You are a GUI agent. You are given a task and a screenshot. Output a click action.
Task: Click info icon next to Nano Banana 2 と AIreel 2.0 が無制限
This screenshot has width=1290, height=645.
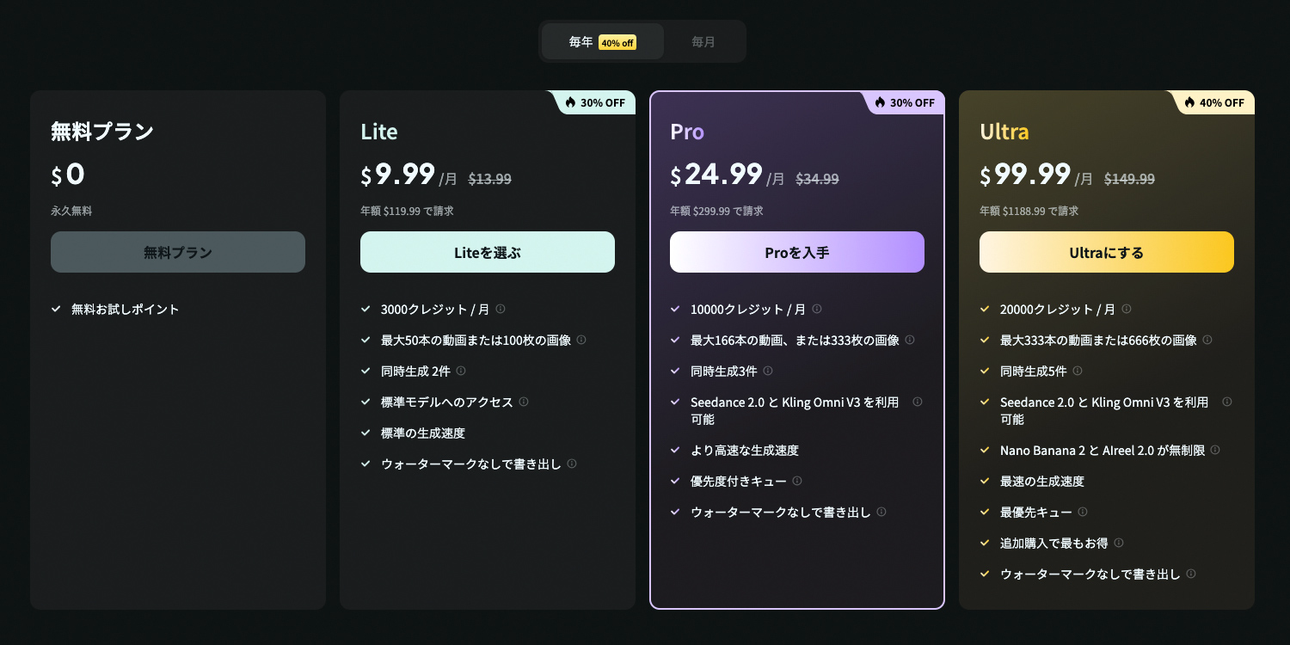(1215, 450)
